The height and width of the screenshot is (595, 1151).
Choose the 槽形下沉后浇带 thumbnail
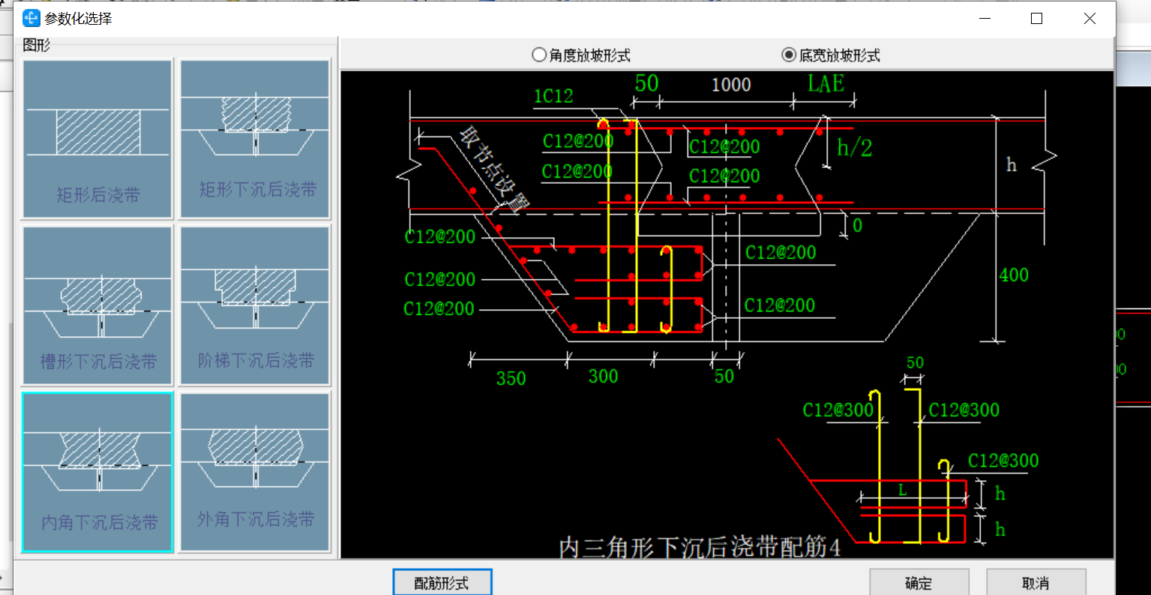pos(97,305)
